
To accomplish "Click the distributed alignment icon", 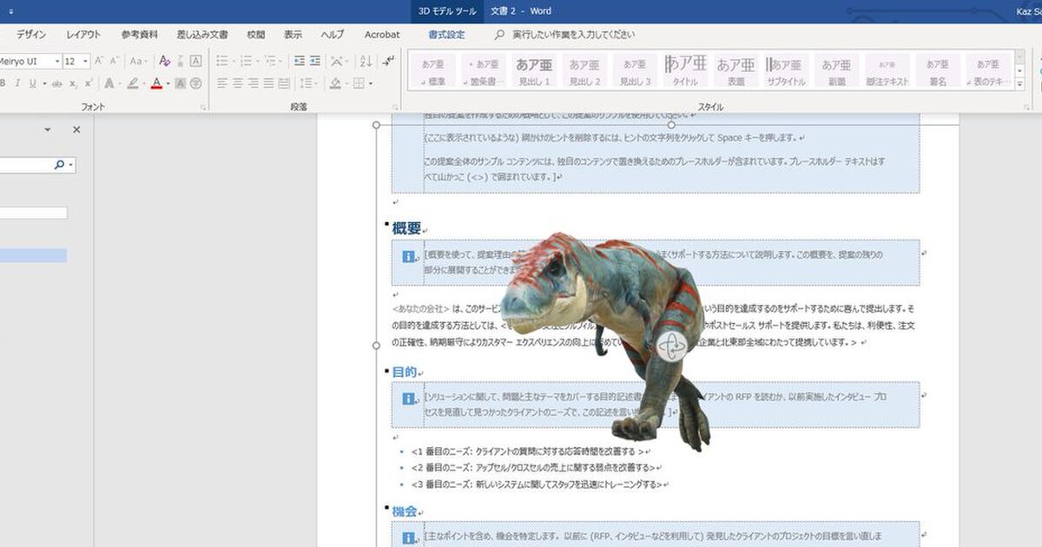I will pos(284,83).
